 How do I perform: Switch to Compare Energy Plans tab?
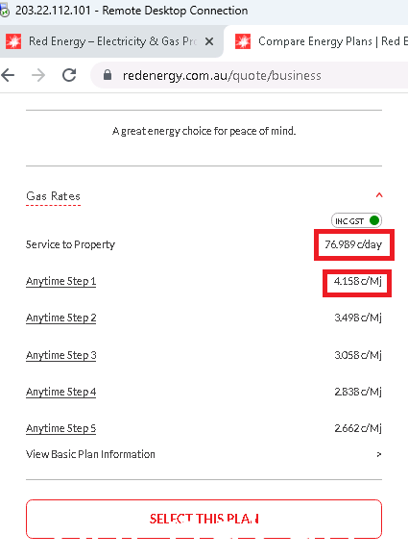coord(317,41)
